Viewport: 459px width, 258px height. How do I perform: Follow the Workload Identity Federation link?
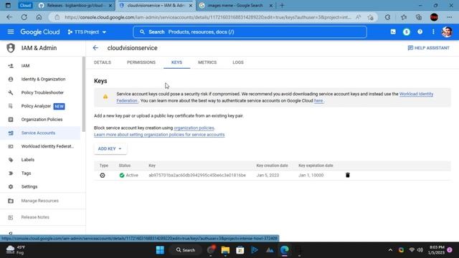click(x=416, y=94)
